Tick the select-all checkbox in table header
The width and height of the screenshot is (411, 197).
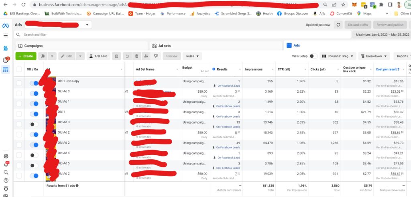19,69
